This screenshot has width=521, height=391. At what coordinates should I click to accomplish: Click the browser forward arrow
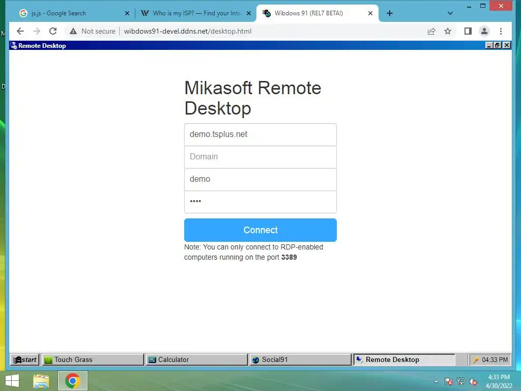[37, 31]
